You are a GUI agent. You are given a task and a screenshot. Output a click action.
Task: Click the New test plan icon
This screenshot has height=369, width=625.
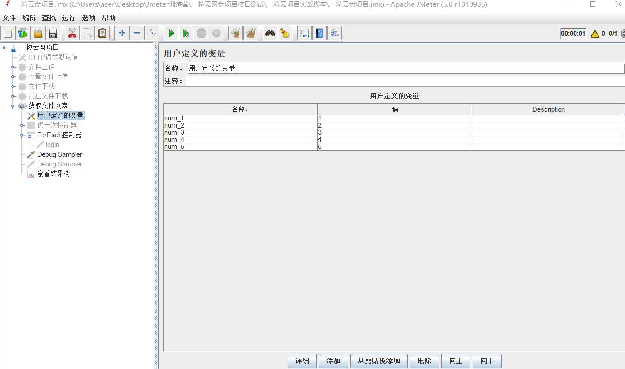coord(8,33)
